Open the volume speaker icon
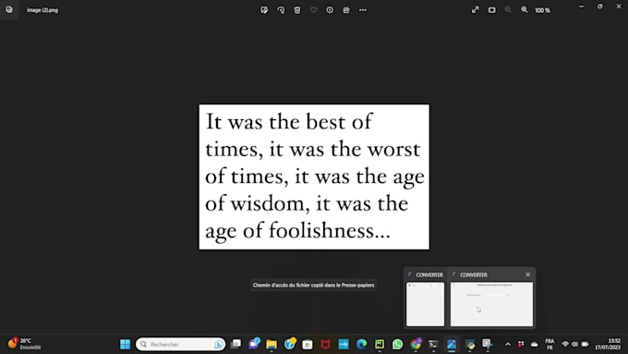The height and width of the screenshot is (354, 628). tap(574, 344)
